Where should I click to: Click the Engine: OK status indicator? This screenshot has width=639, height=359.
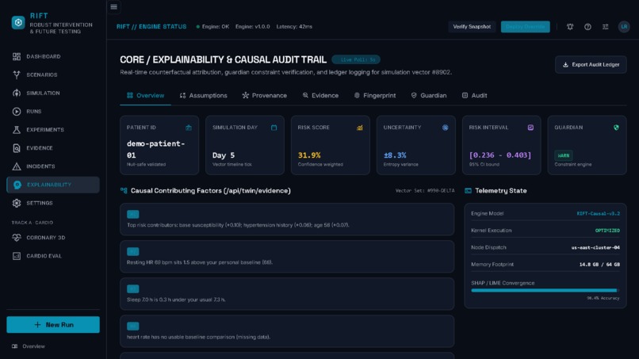pos(212,26)
